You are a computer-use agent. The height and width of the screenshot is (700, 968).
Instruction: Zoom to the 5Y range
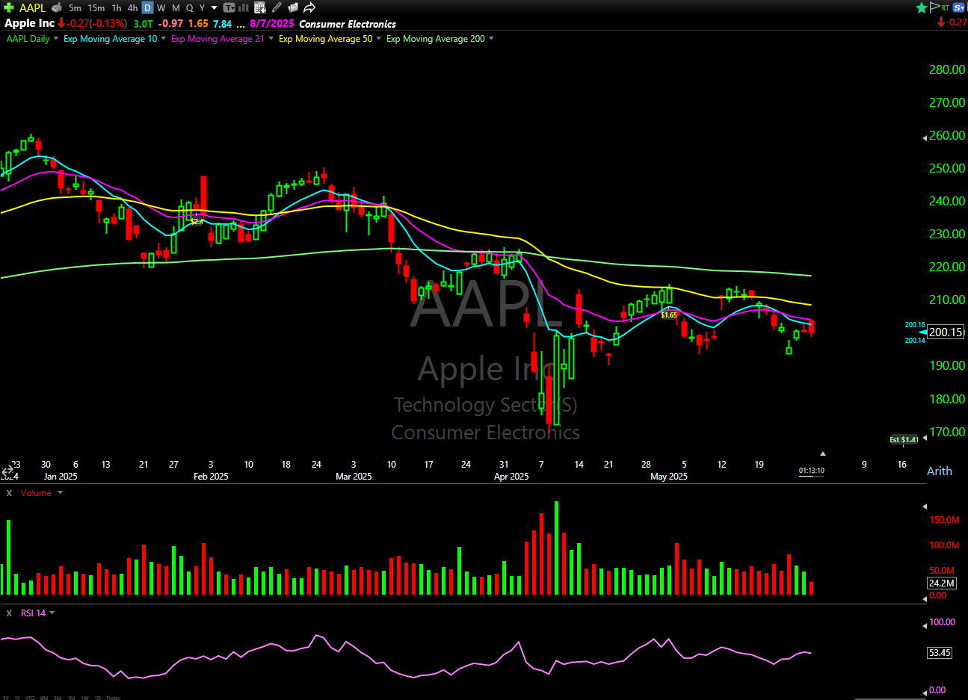6,698
